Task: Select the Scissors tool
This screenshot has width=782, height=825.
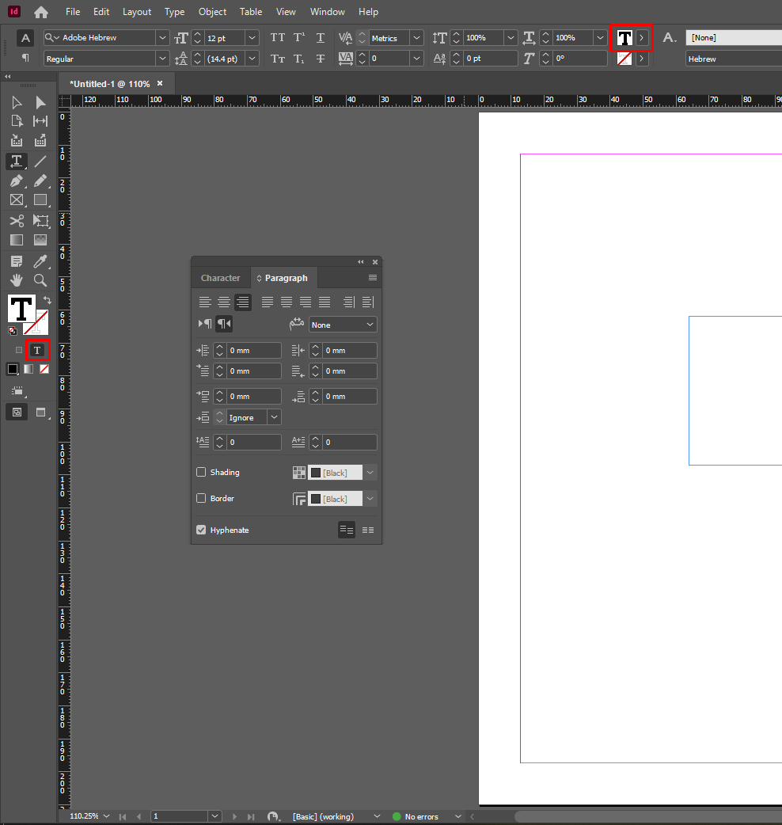Action: pos(16,221)
